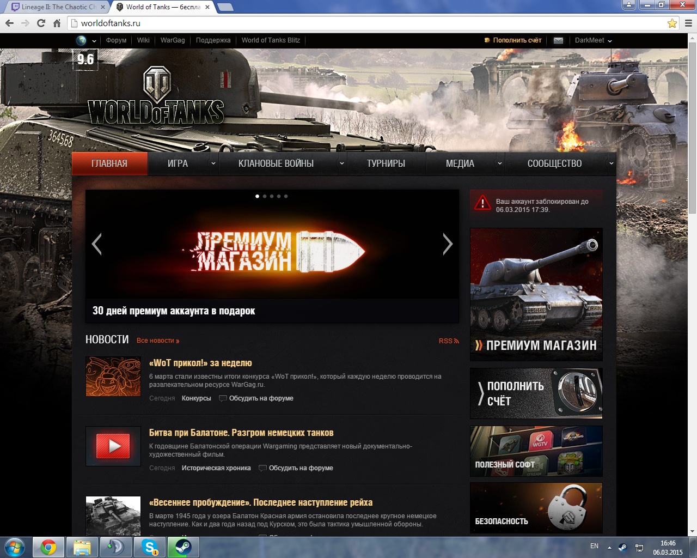The image size is (697, 558).
Task: Select the fourth carousel dot
Action: (x=279, y=196)
